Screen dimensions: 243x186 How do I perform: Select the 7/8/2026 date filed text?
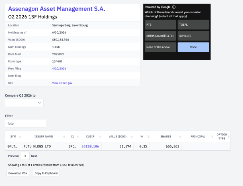click(x=58, y=54)
